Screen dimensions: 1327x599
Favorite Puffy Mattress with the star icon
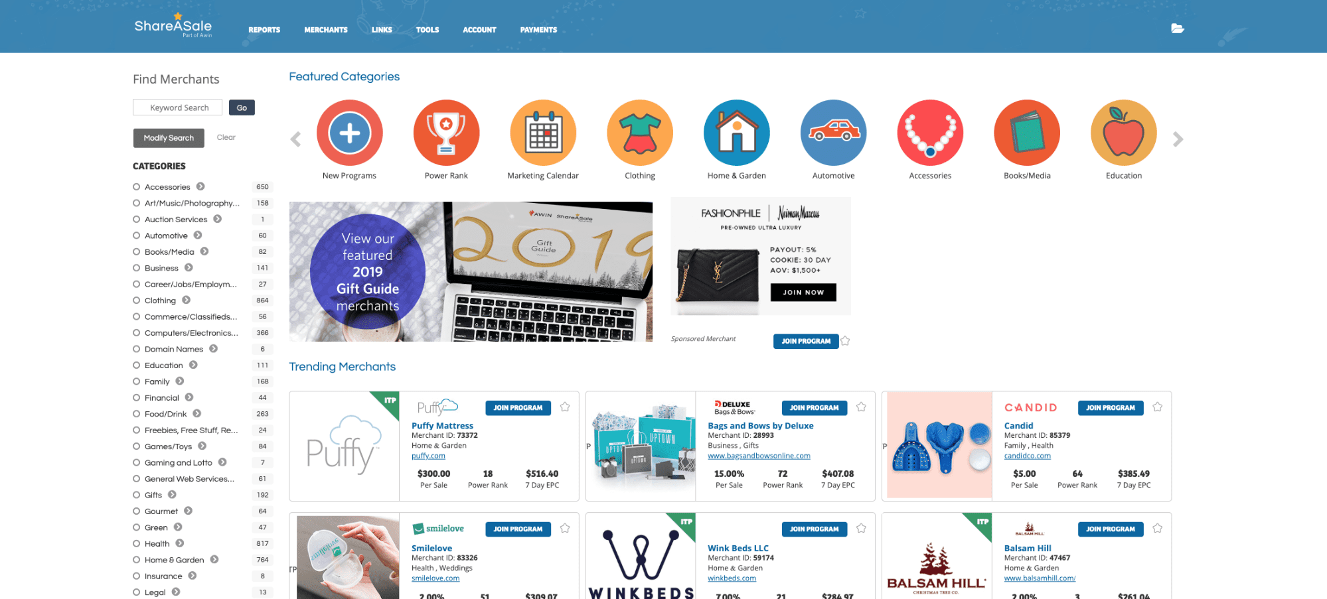[565, 407]
